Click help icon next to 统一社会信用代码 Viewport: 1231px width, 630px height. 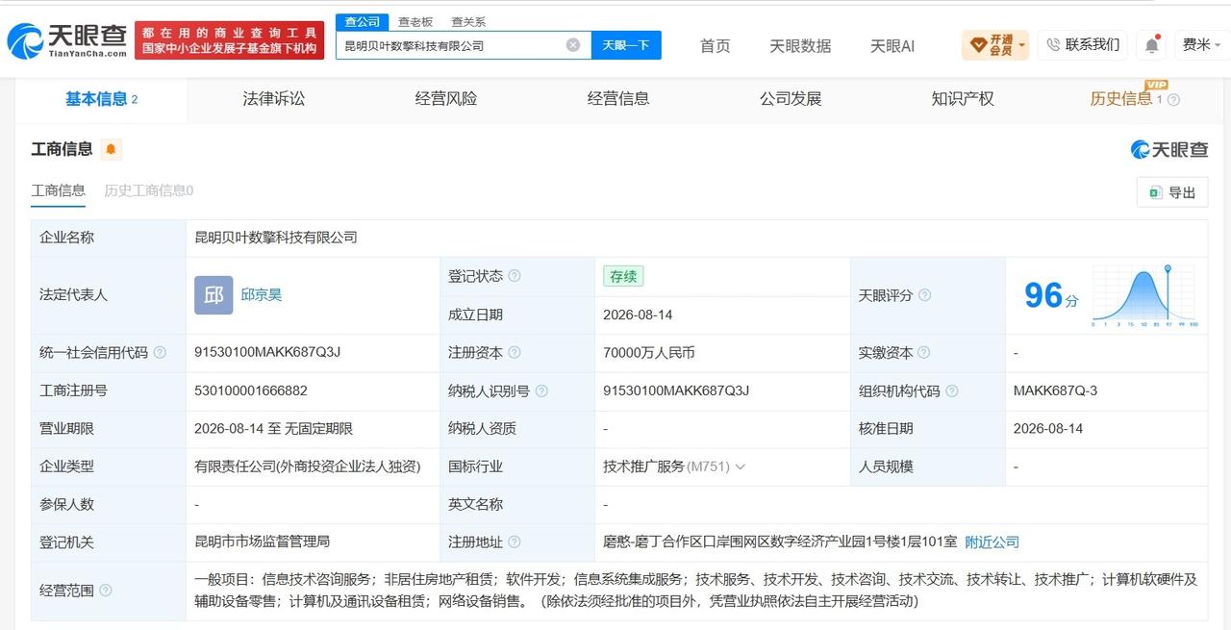pyautogui.click(x=160, y=353)
